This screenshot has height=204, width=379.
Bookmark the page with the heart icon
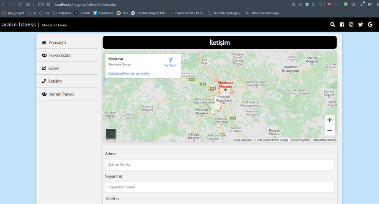(320, 4)
